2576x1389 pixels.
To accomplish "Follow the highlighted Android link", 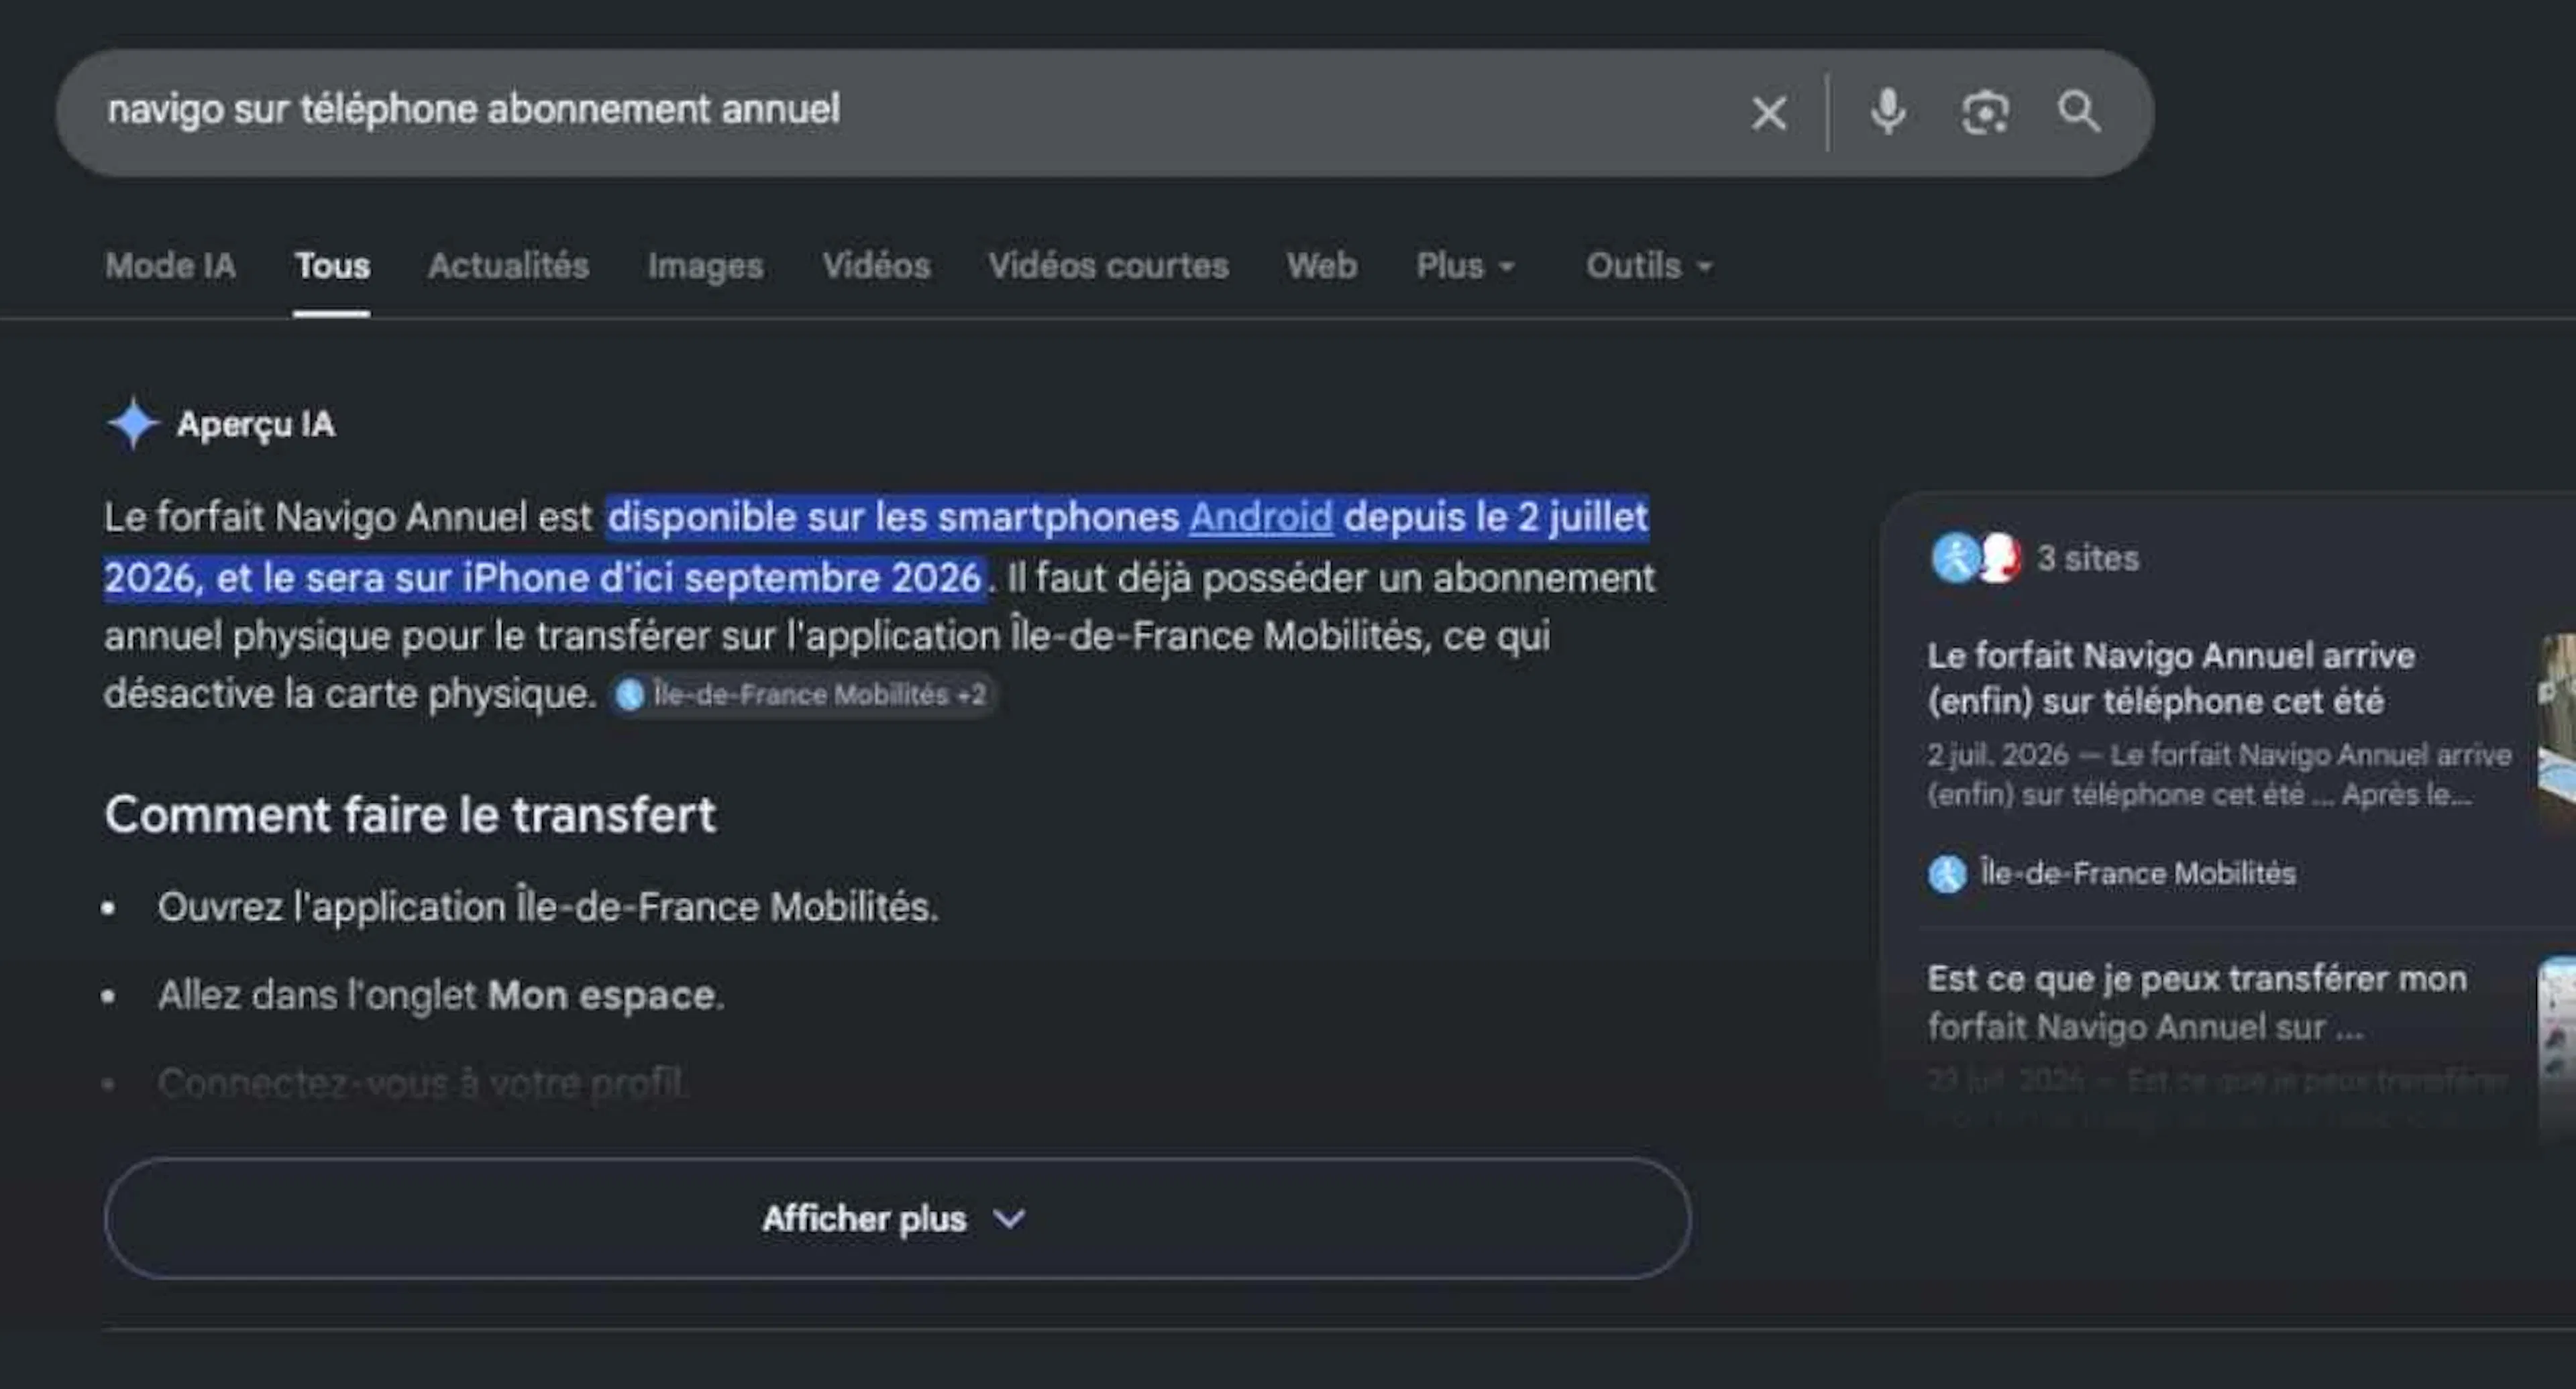I will tap(1260, 518).
